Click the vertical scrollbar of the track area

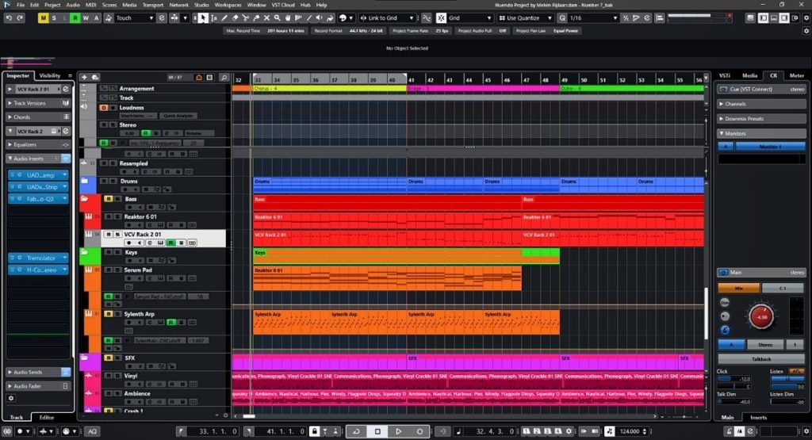(705, 313)
